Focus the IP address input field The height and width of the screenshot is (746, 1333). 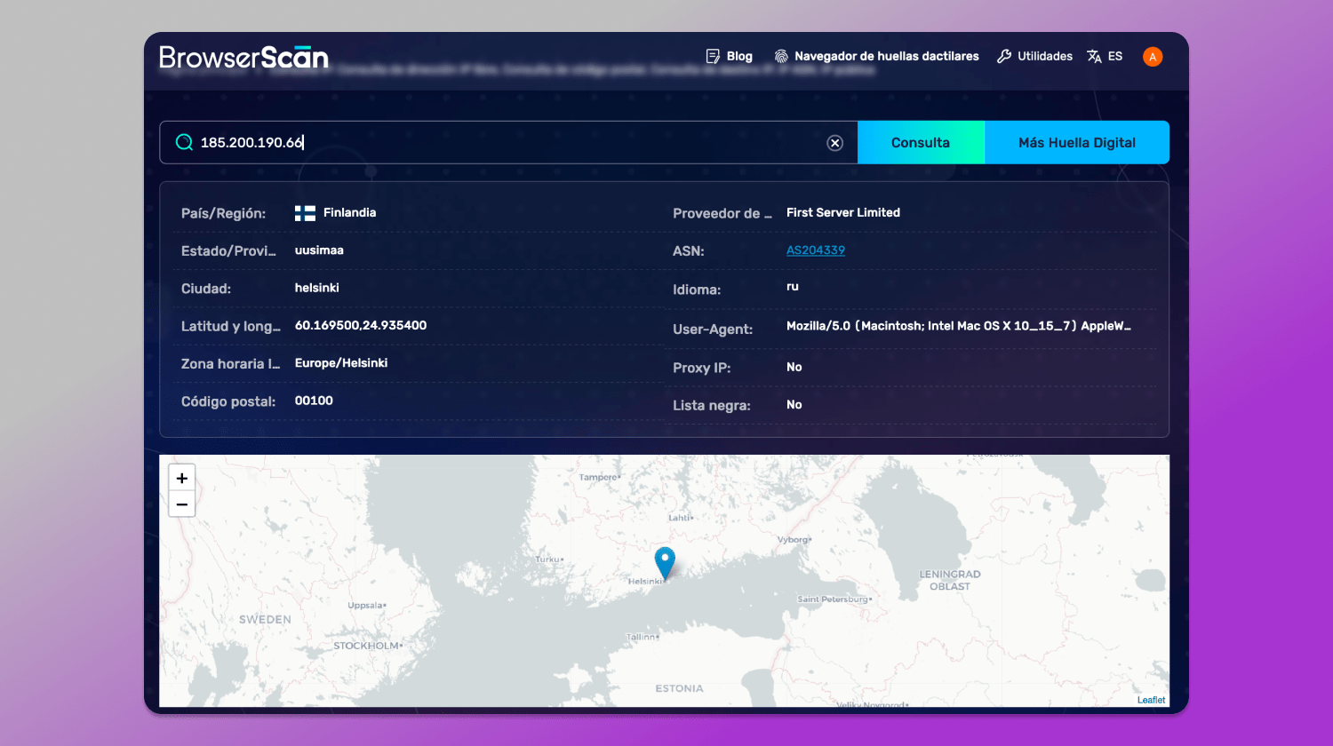pyautogui.click(x=507, y=142)
